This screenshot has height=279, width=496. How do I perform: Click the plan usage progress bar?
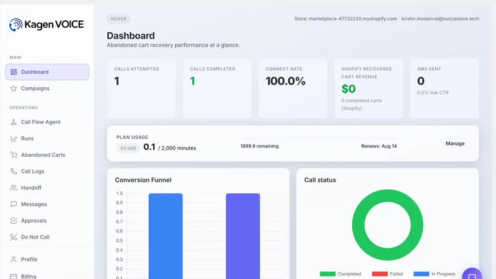(x=319, y=138)
